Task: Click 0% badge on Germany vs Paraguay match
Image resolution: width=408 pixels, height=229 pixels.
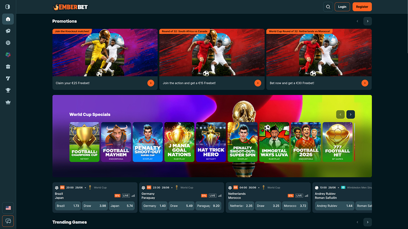Action: (x=204, y=196)
